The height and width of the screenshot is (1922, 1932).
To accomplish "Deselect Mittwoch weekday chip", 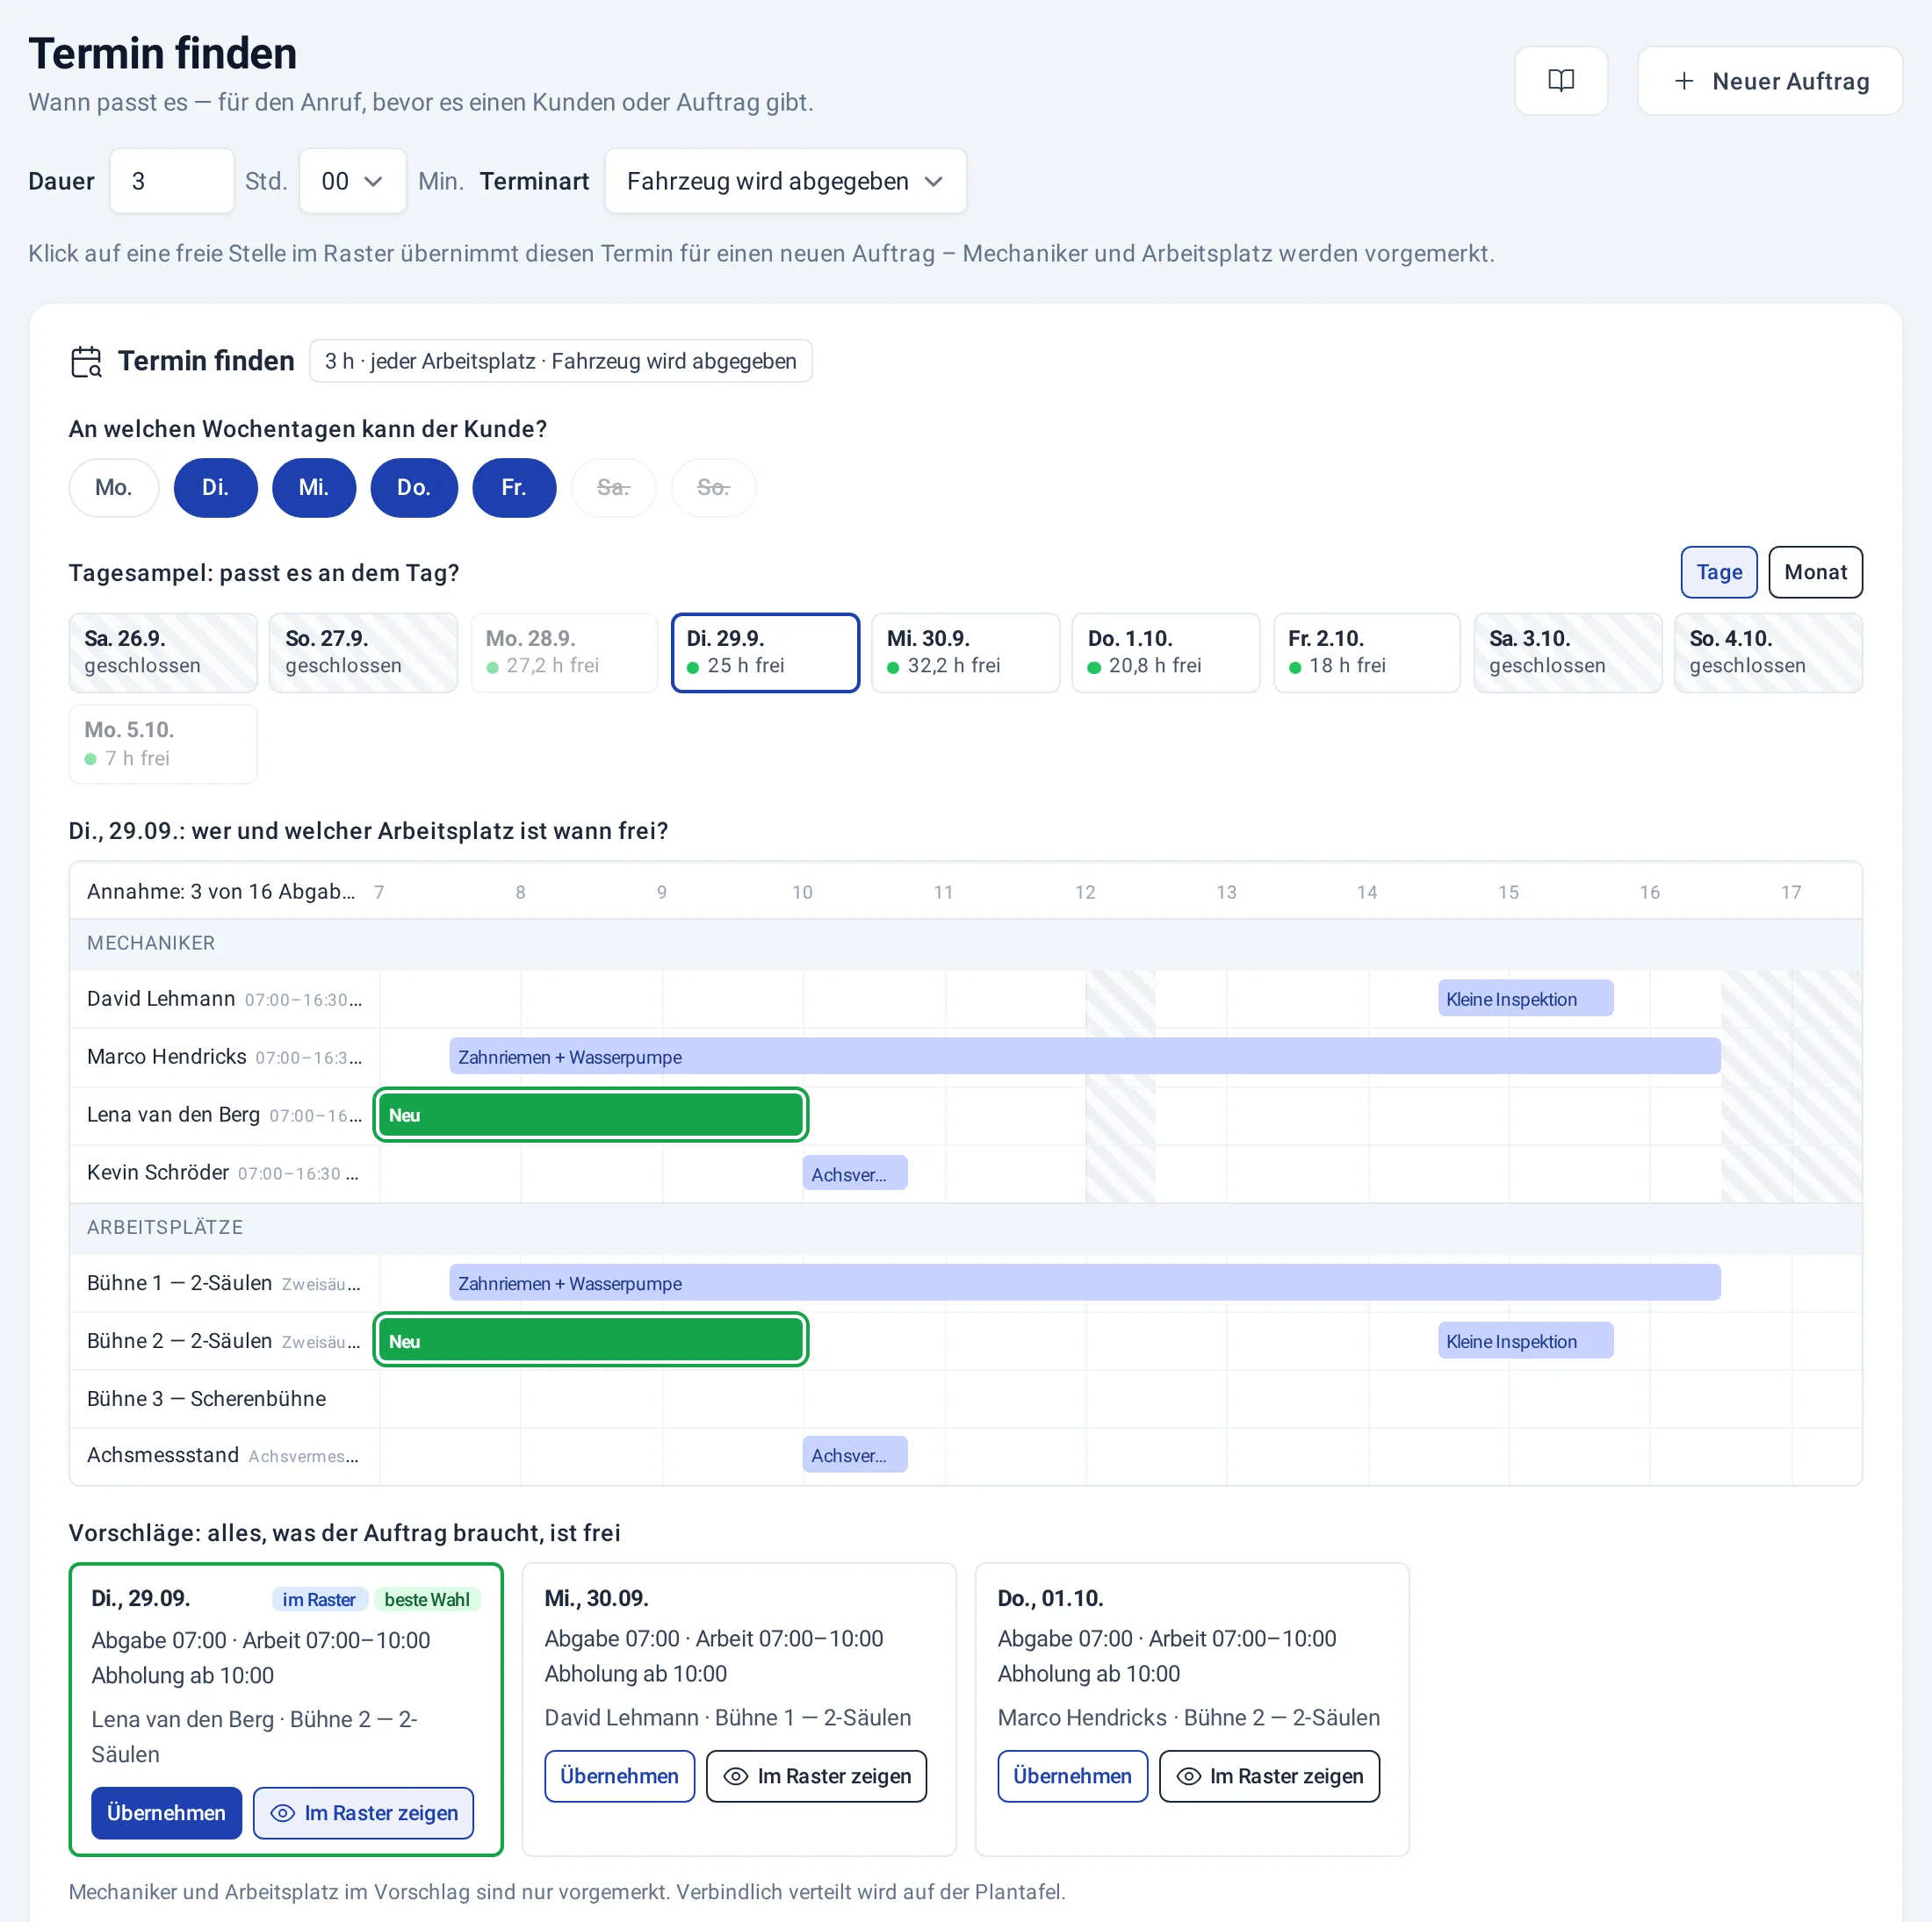I will [314, 488].
